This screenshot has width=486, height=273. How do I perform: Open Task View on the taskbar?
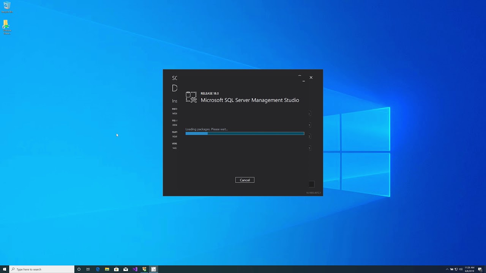point(88,269)
